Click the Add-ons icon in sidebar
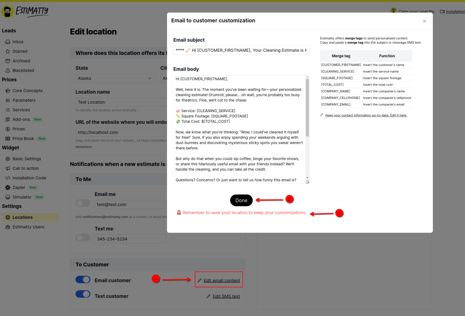Screen dimensions: 465x316 click(8, 119)
